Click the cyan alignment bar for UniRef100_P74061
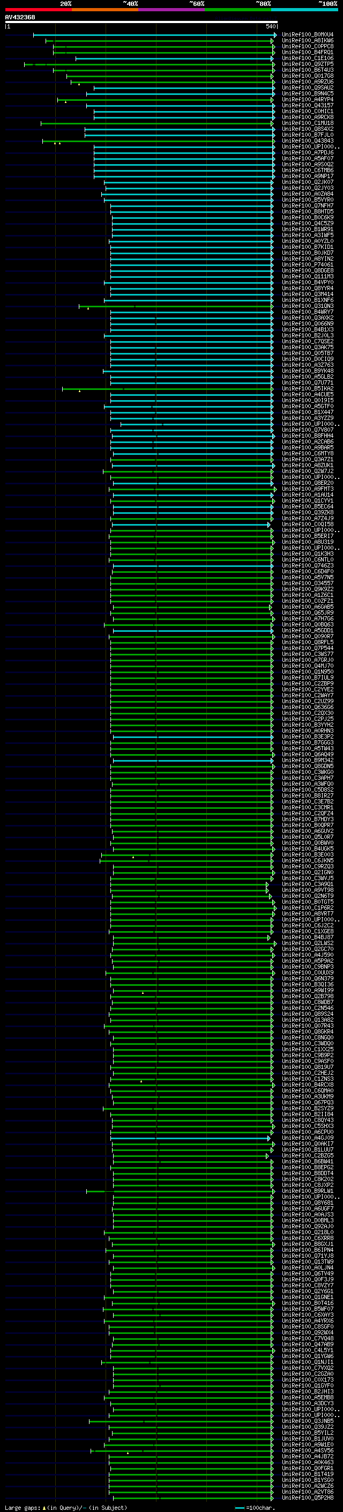 click(x=192, y=265)
